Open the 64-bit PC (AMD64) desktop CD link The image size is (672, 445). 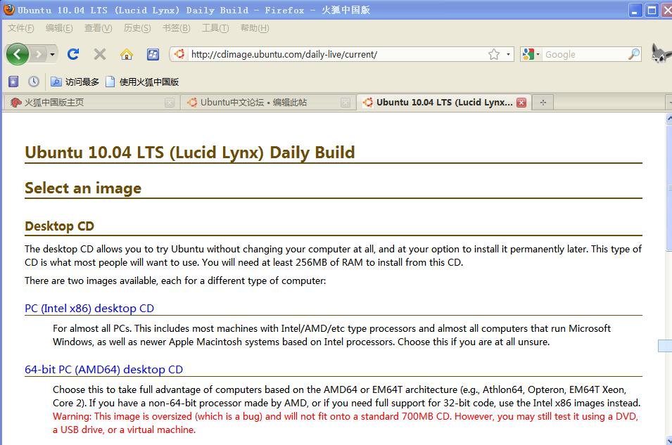pos(103,369)
